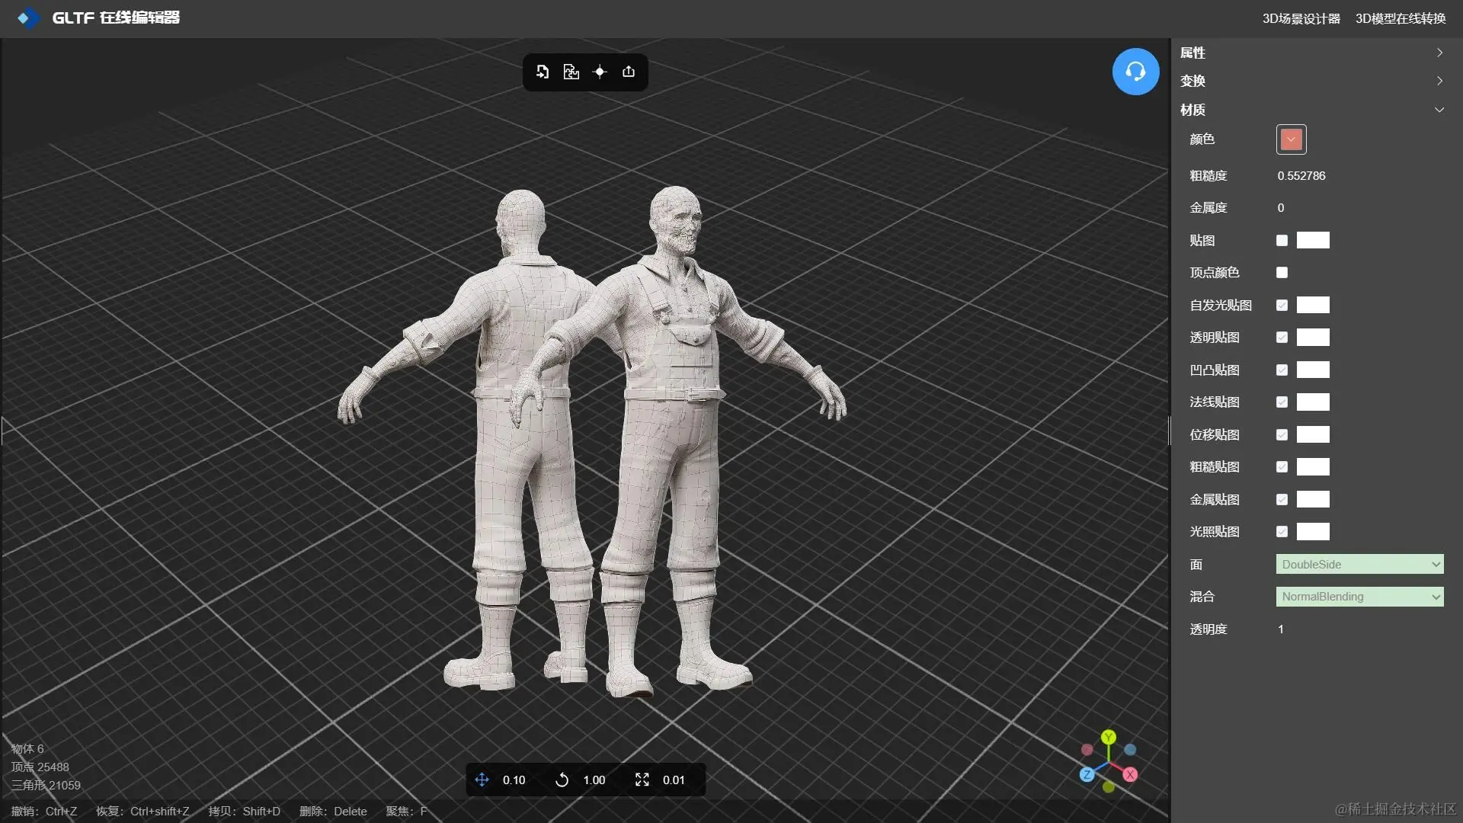Image resolution: width=1463 pixels, height=823 pixels.
Task: Open the 3D模型在线转换 link
Action: tap(1400, 18)
